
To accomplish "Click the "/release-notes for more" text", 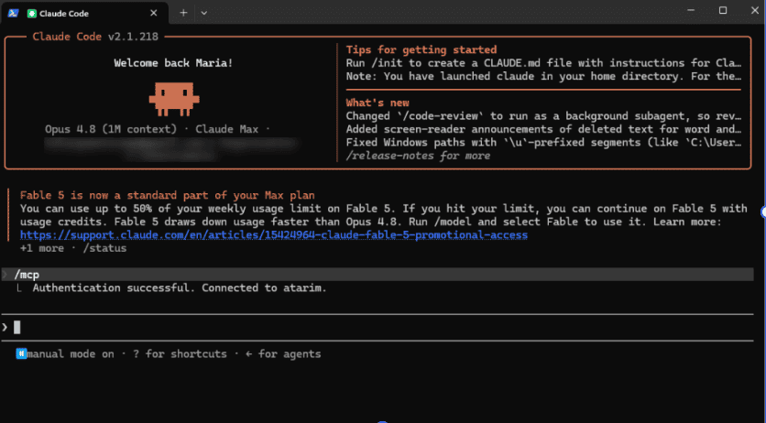I will (418, 157).
